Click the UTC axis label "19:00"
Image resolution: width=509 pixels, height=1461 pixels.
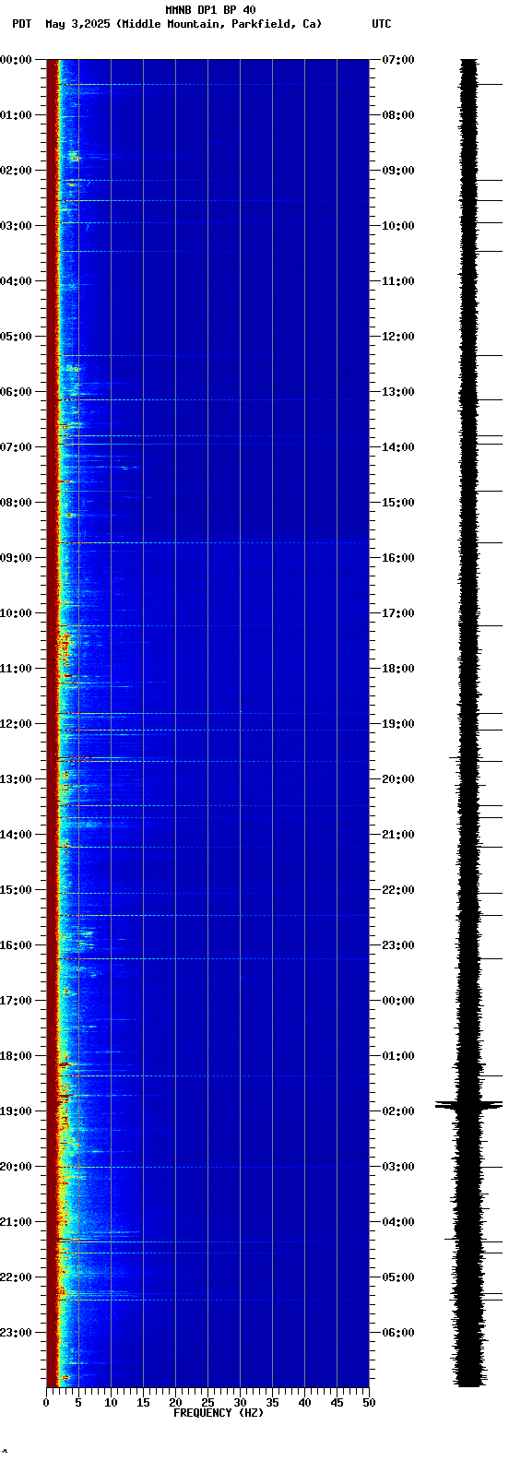click(x=397, y=724)
